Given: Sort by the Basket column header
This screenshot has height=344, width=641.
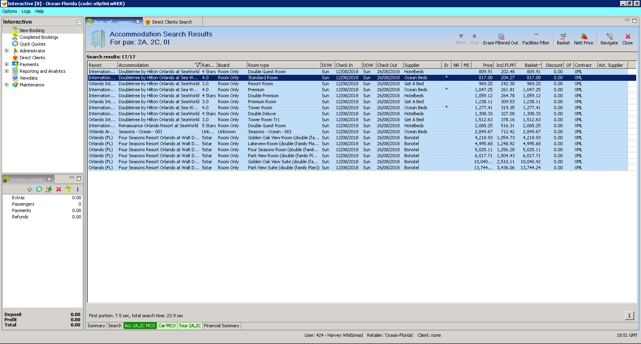Looking at the screenshot, I should (529, 65).
